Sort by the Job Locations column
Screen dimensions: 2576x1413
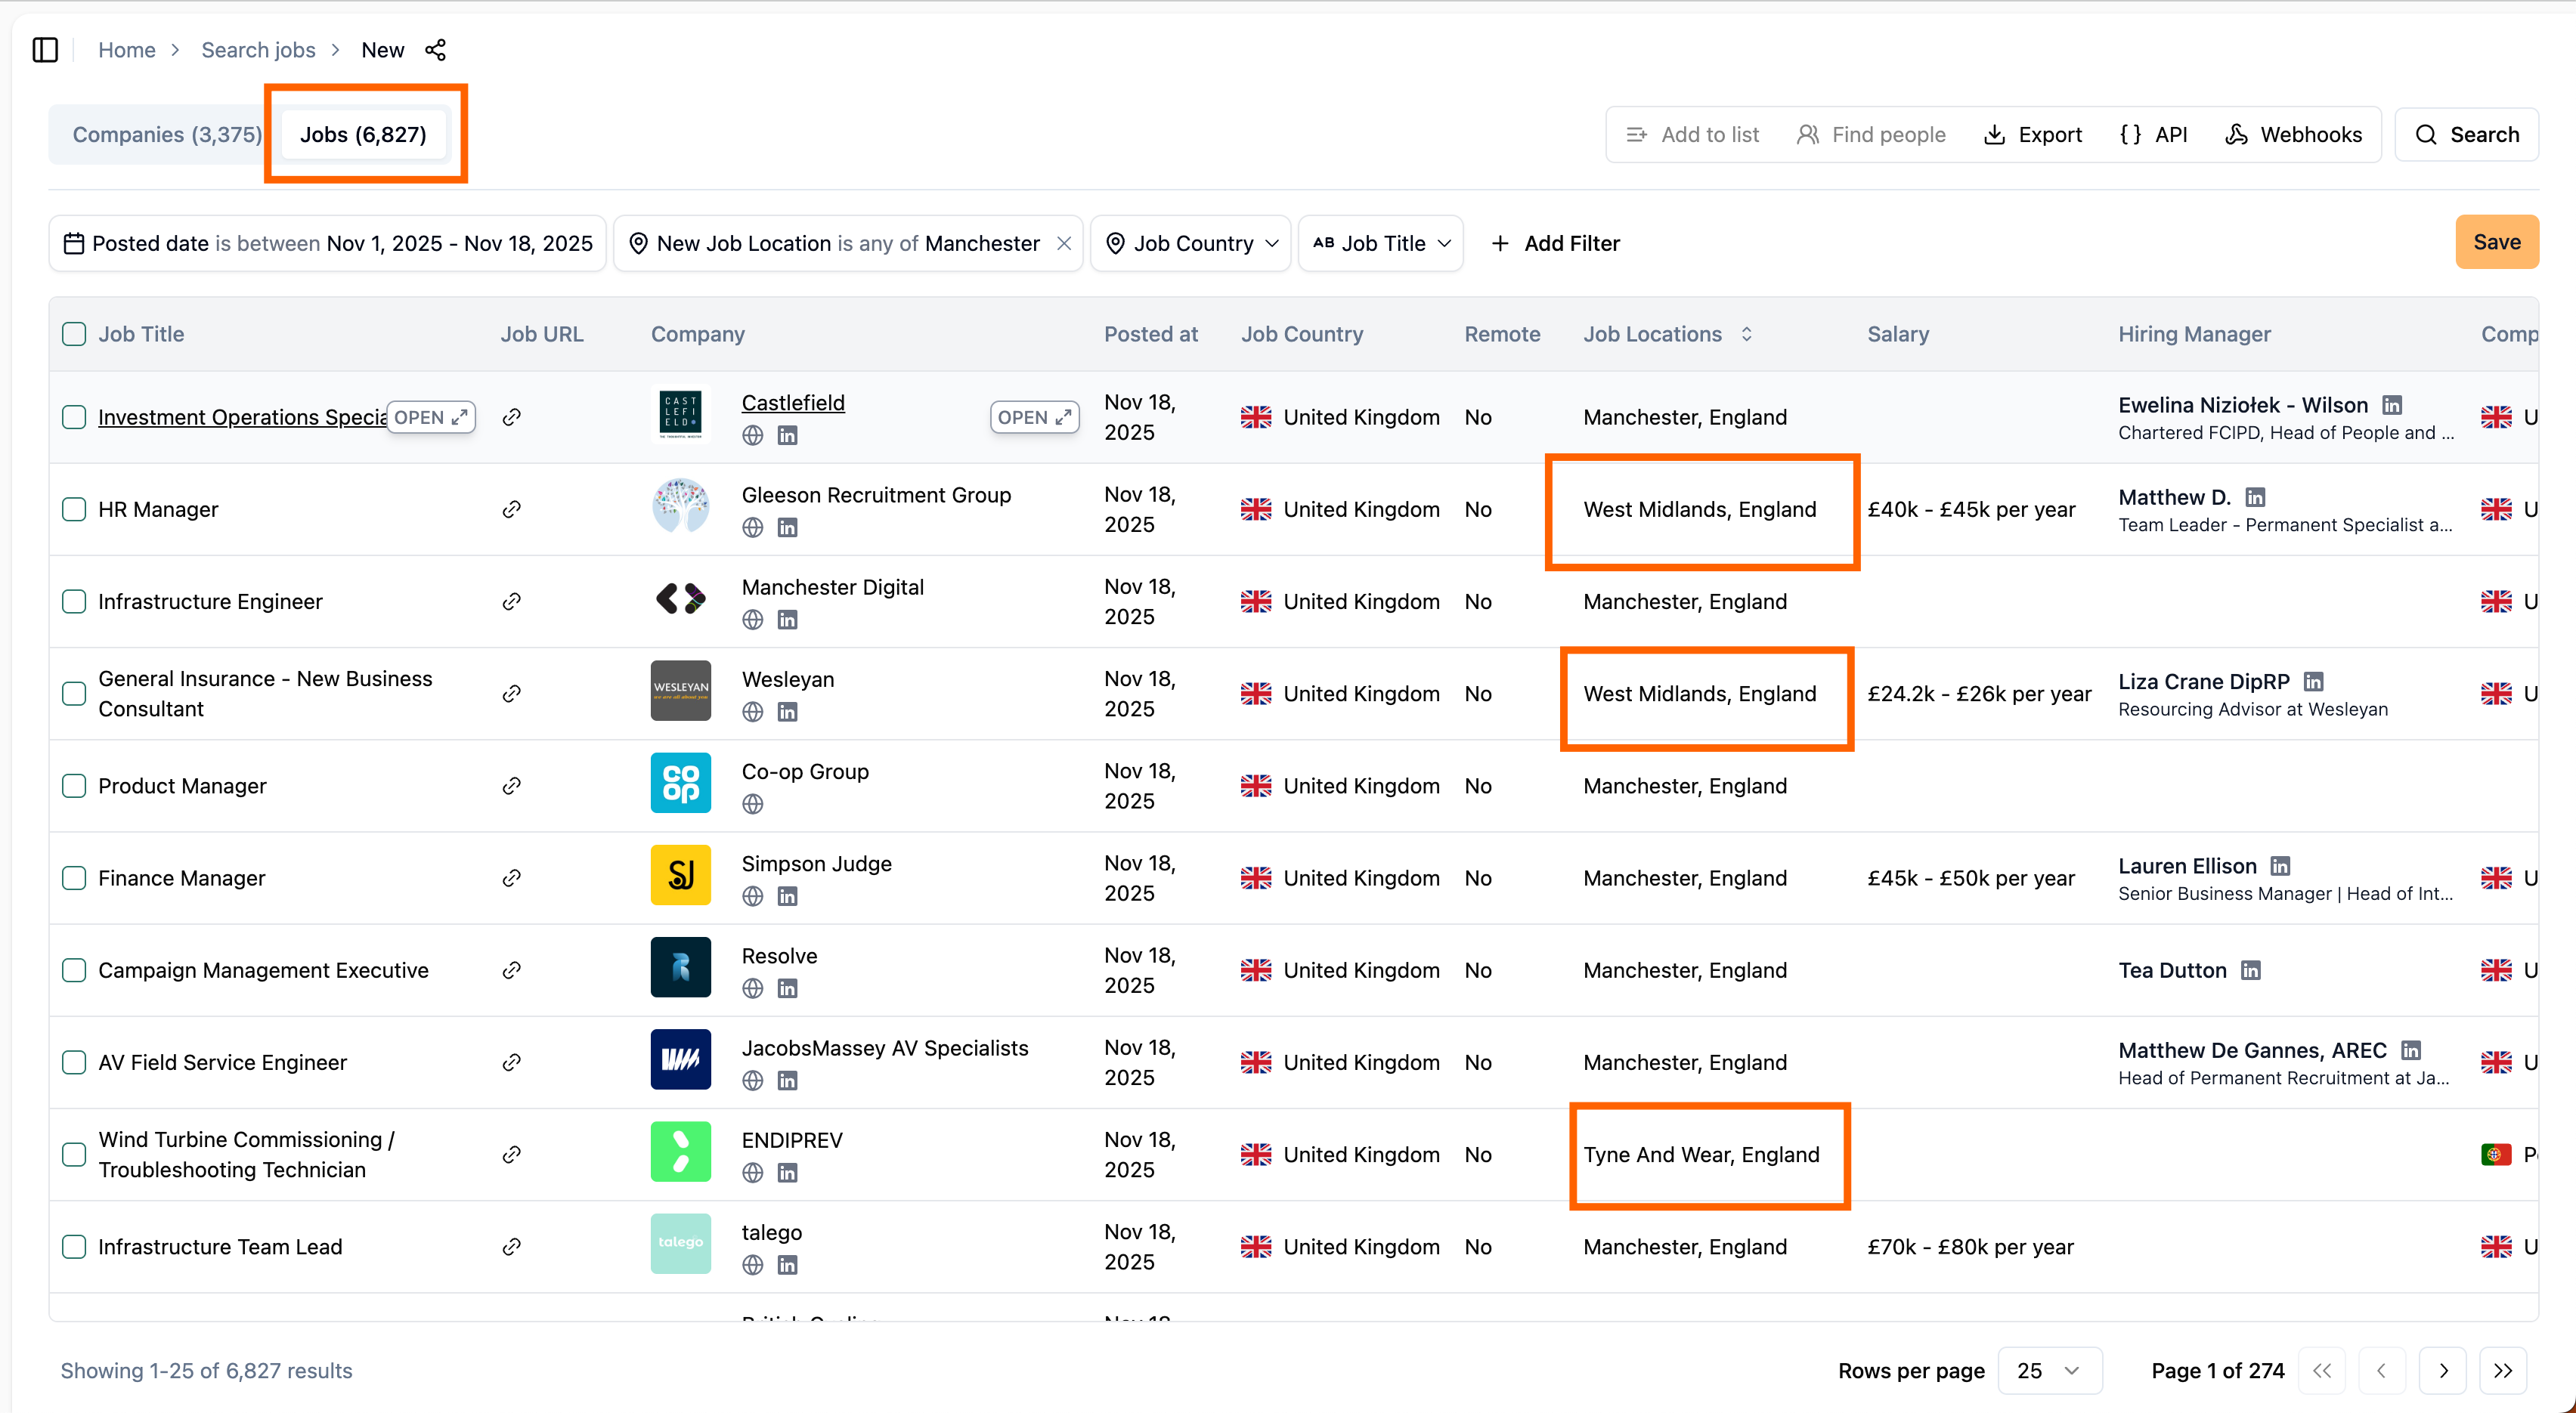point(1746,334)
